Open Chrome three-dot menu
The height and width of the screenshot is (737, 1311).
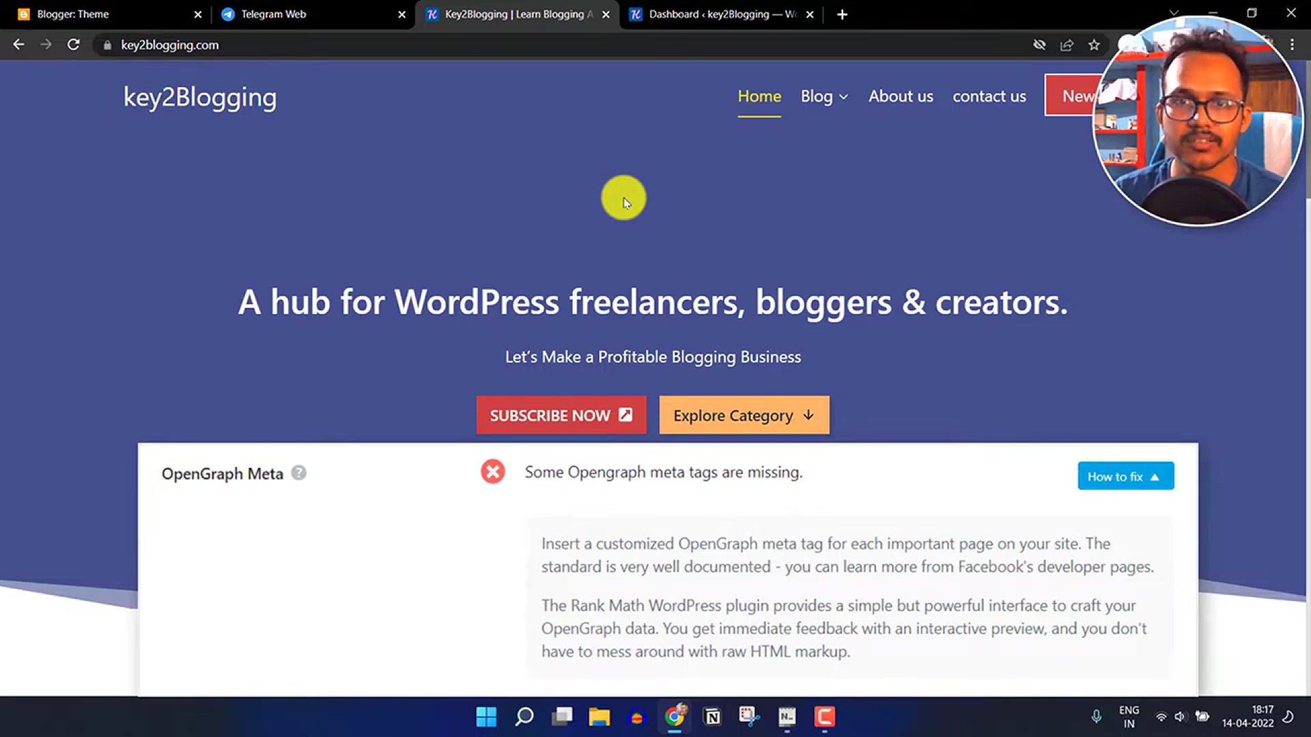click(x=1292, y=44)
